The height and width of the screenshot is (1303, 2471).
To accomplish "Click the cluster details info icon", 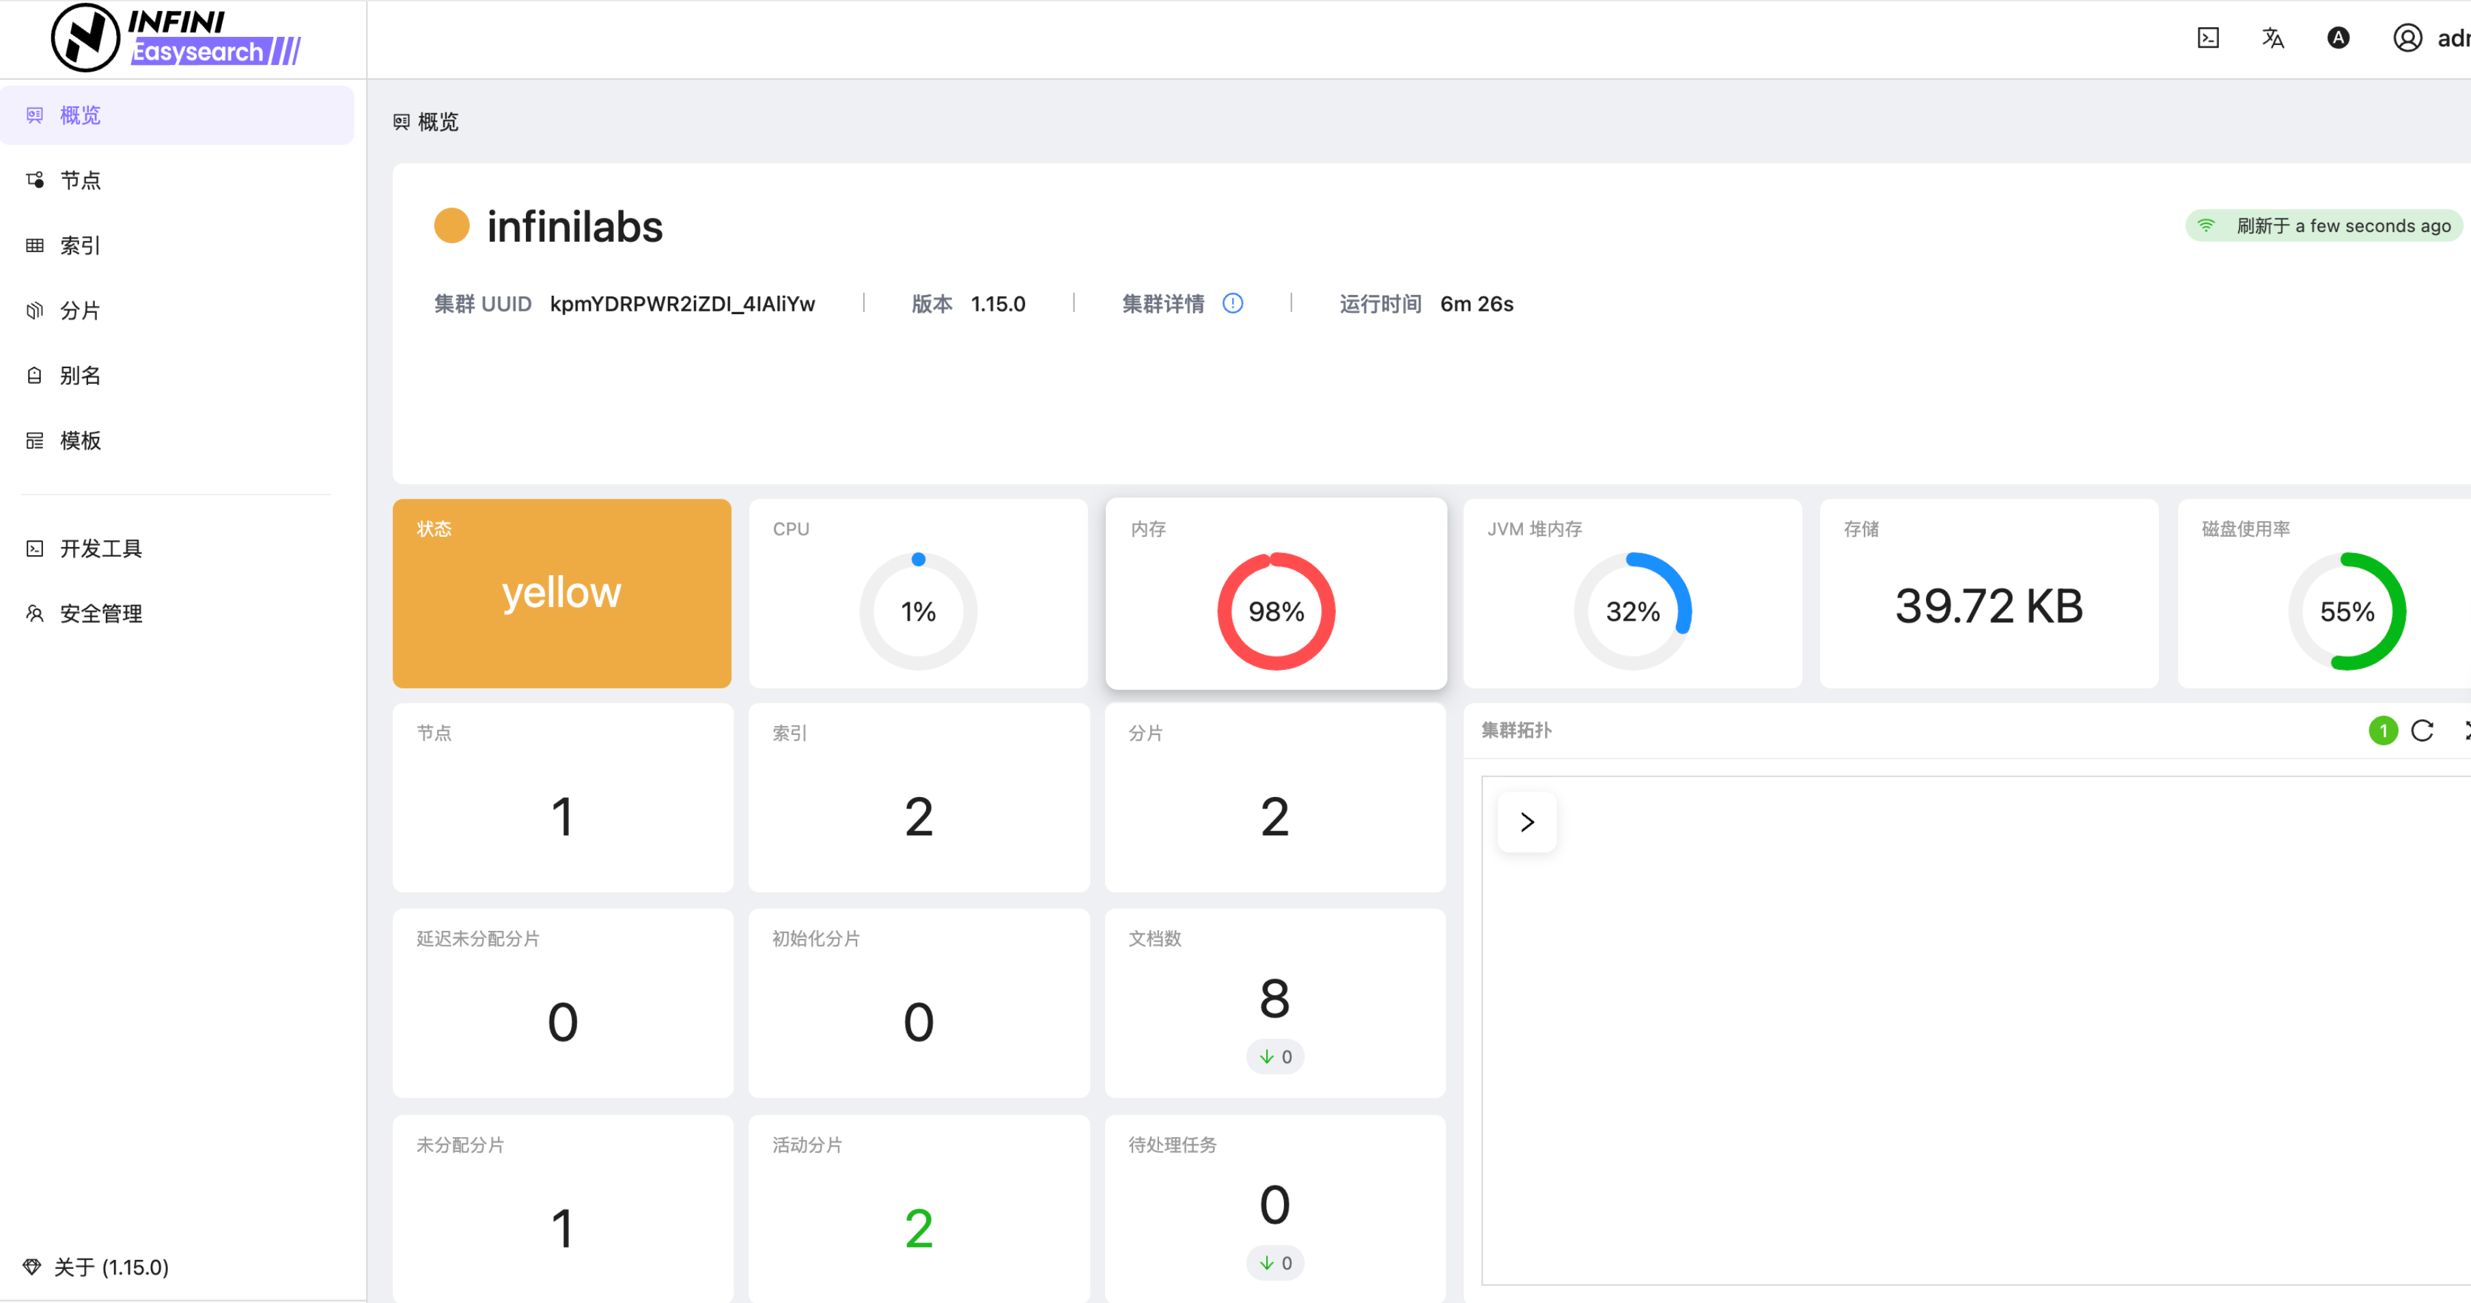I will (1233, 303).
